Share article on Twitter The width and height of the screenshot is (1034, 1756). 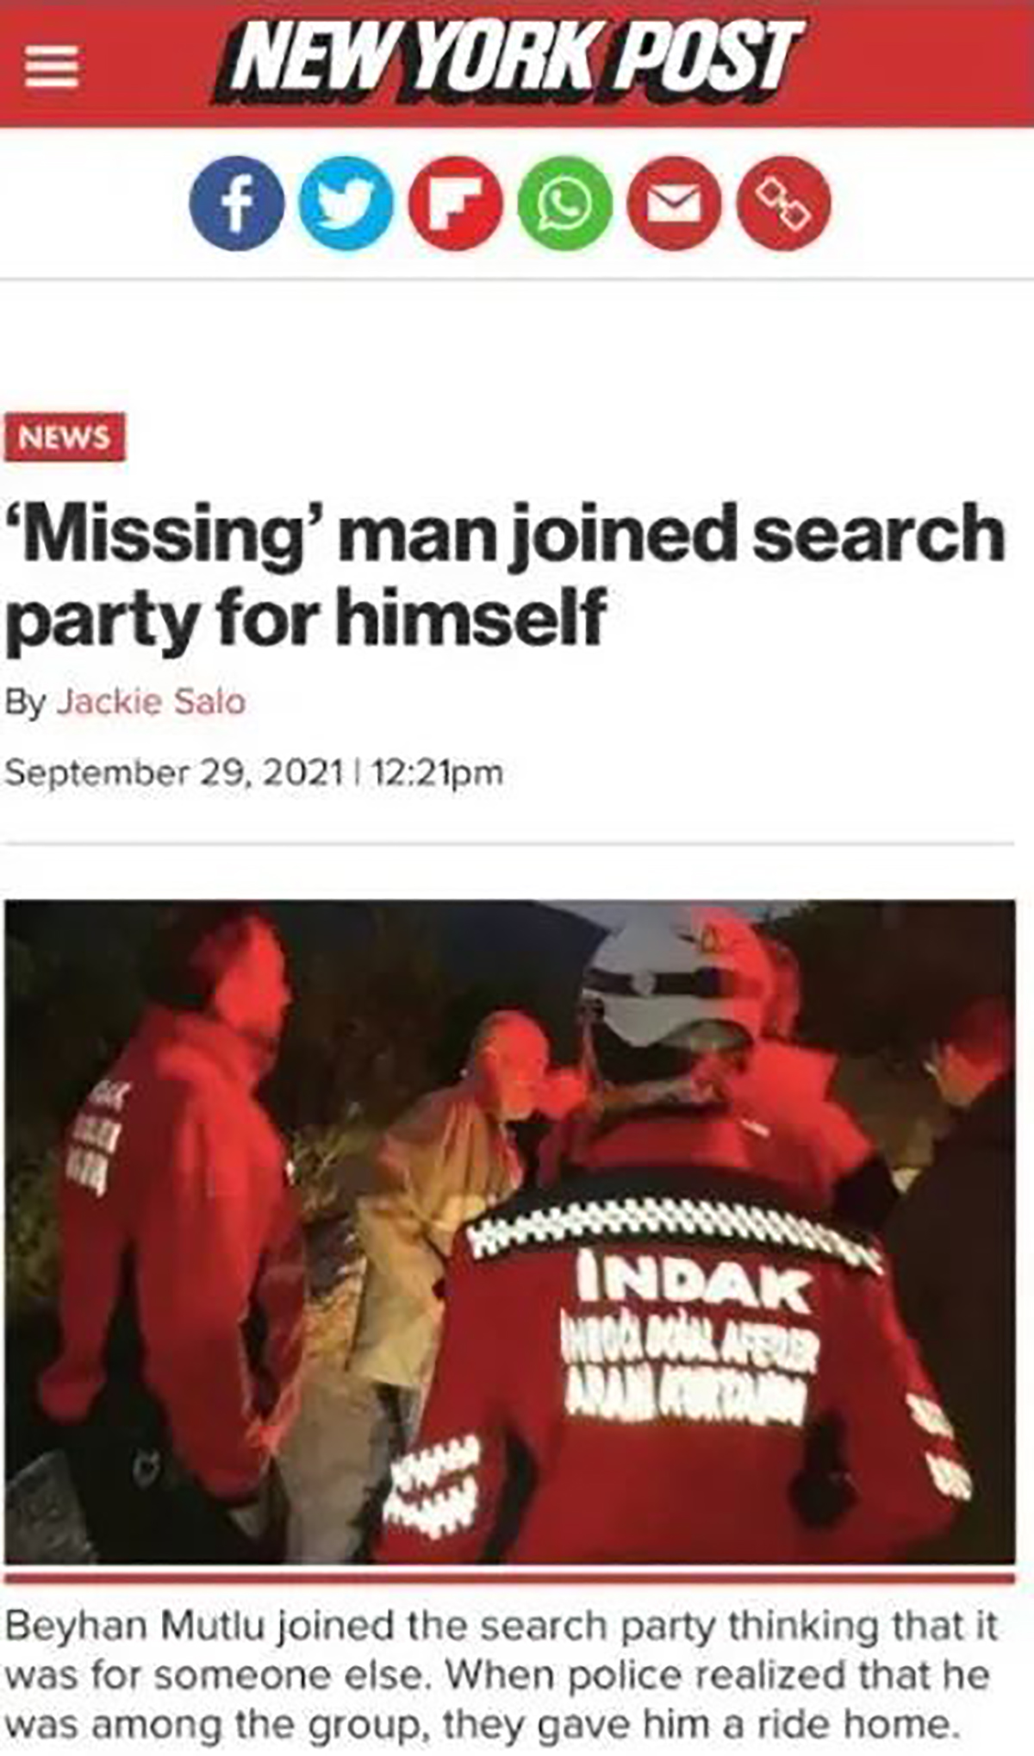[346, 204]
